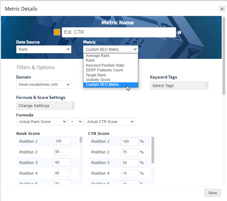Click the Save button
Screen dimensions: 227x201
pyautogui.click(x=212, y=193)
